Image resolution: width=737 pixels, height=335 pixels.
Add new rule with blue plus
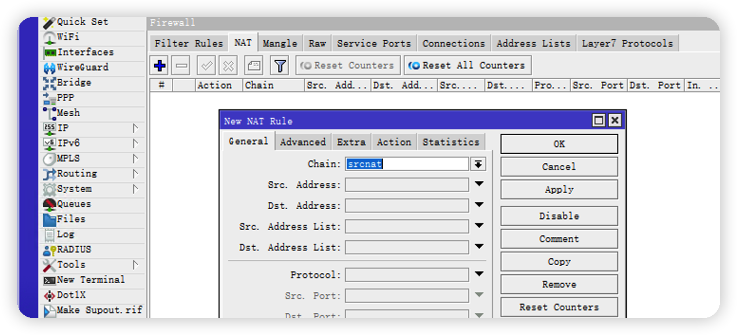pyautogui.click(x=160, y=65)
